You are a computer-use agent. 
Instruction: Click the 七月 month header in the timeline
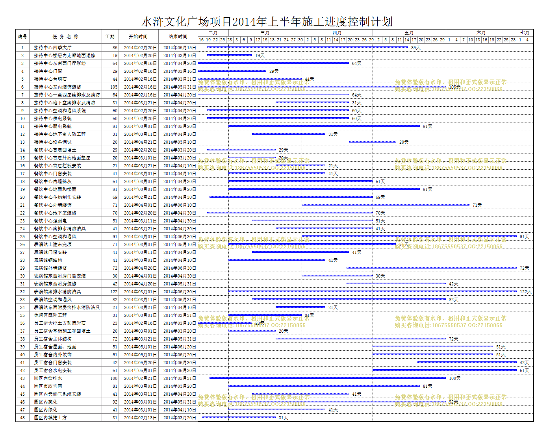pyautogui.click(x=525, y=33)
